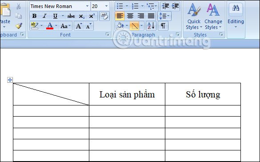The width and height of the screenshot is (260, 162).
Task: Toggle Strikethrough formatting
Action: point(71,16)
